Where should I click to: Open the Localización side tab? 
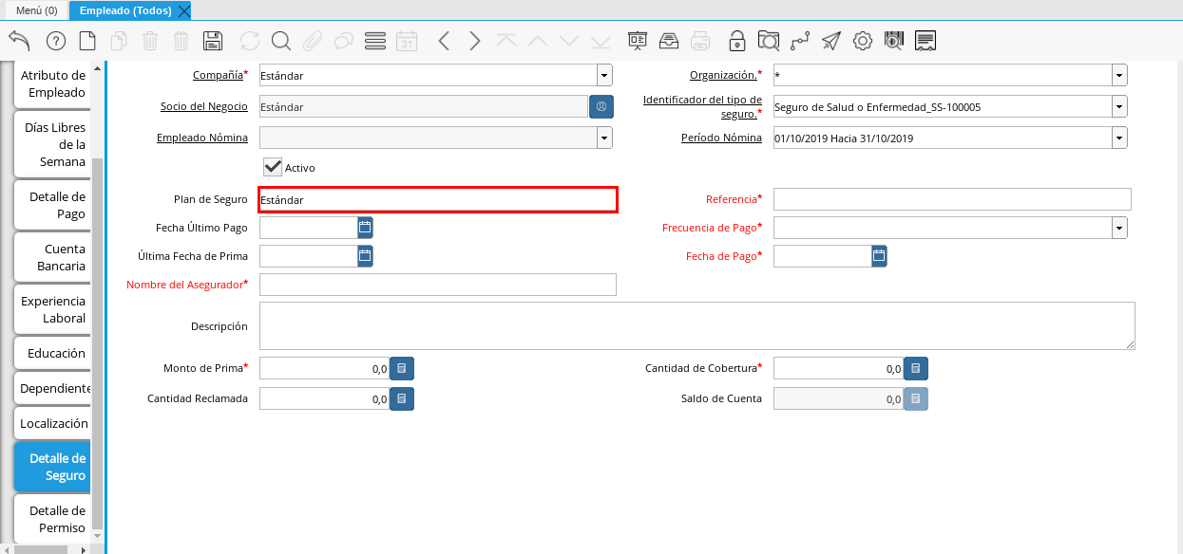(52, 423)
